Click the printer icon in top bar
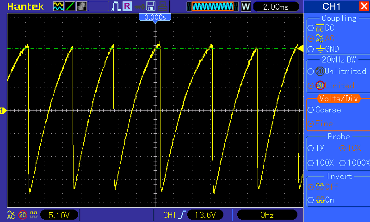370x222 pixels. point(163,6)
